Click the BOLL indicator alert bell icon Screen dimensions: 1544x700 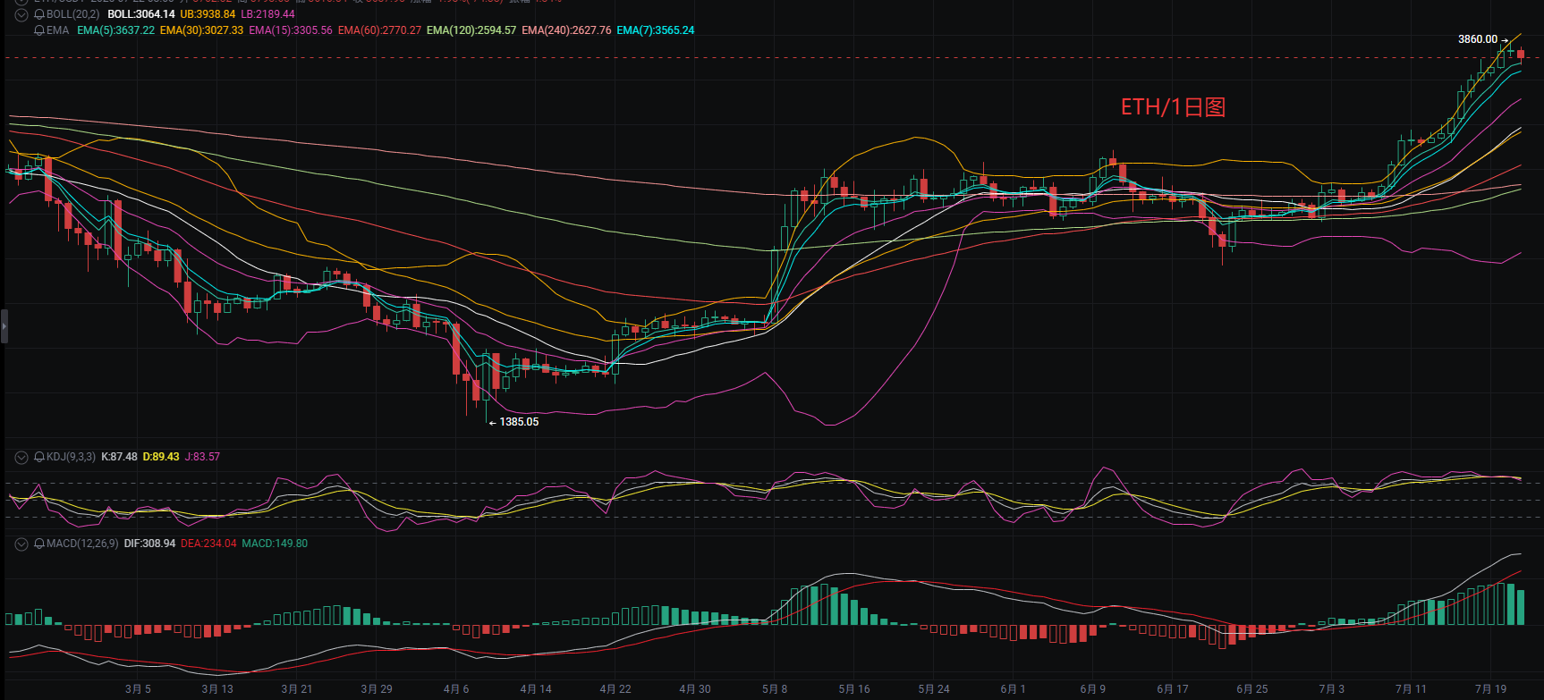point(39,14)
